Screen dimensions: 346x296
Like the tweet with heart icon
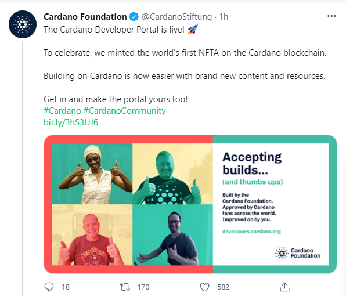(204, 287)
